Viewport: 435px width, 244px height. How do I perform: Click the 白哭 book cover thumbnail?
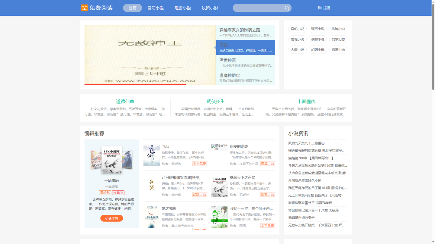click(151, 186)
